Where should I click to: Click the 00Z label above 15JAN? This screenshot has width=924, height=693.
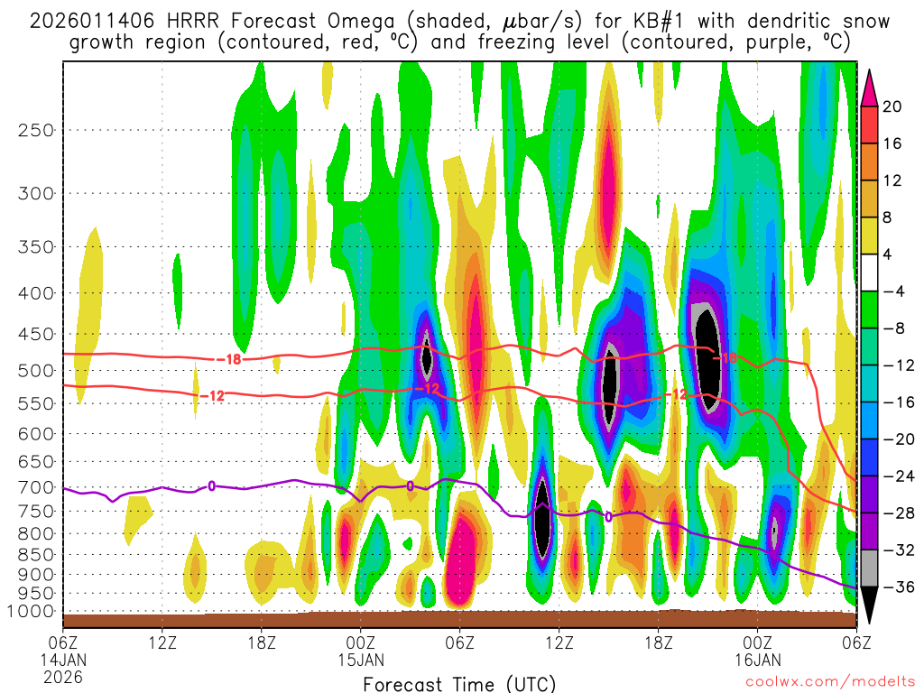361,642
